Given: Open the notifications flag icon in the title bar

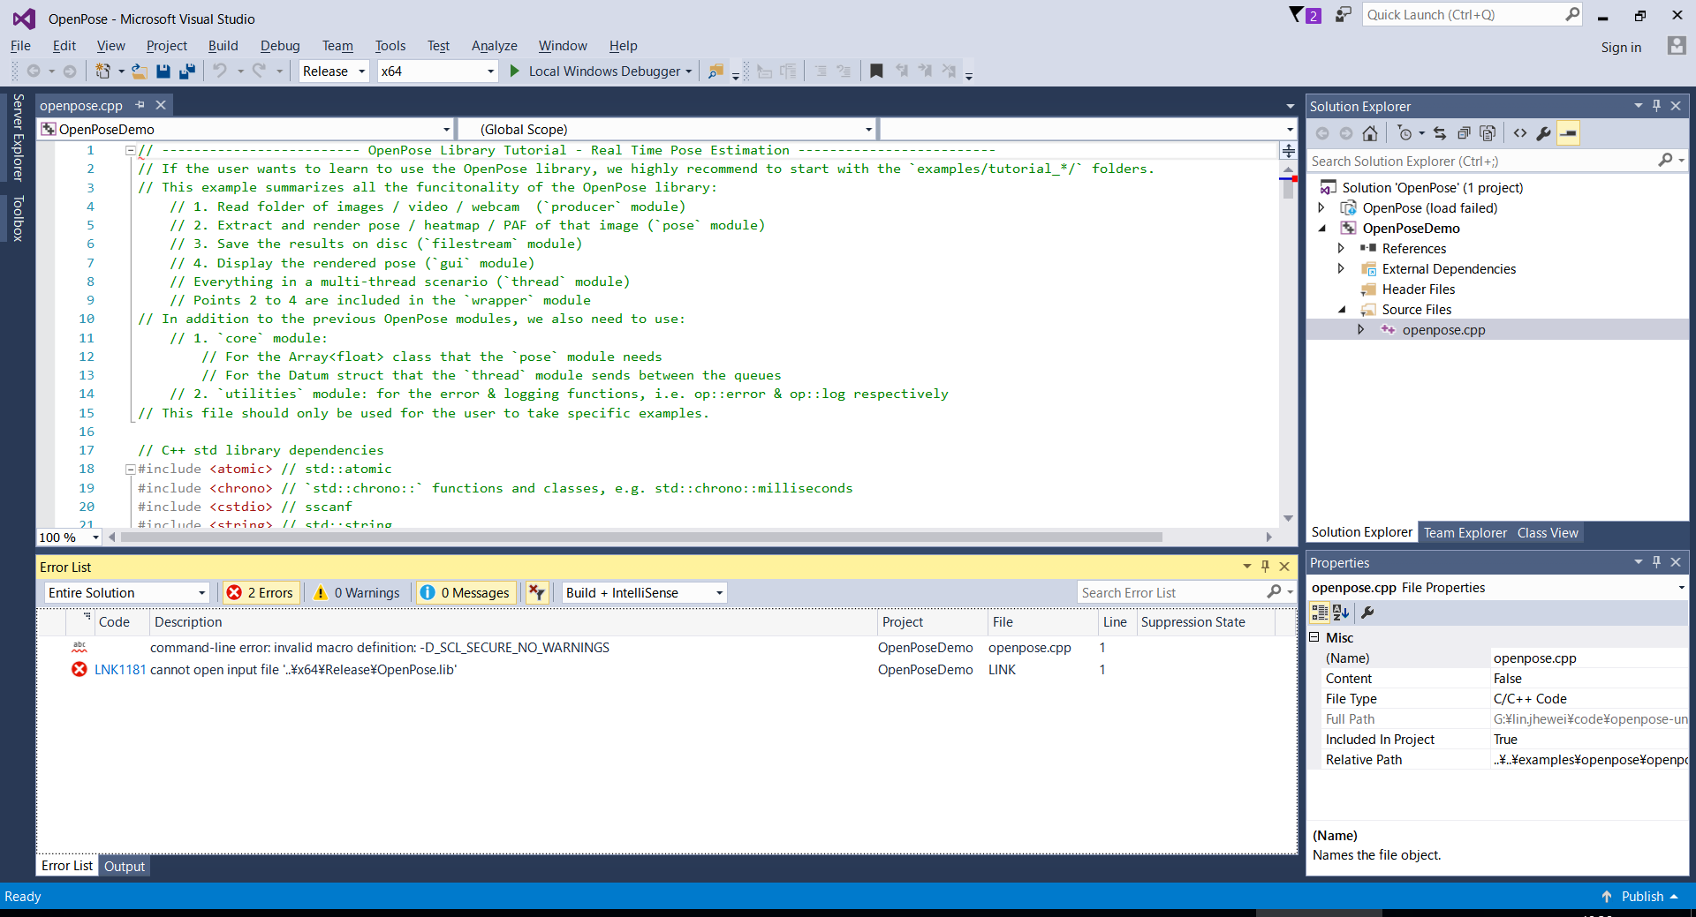Looking at the screenshot, I should tap(1296, 15).
